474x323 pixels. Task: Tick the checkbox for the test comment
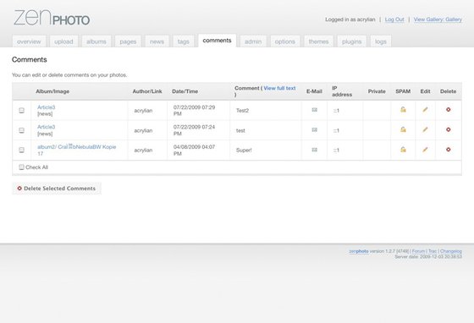click(x=21, y=130)
